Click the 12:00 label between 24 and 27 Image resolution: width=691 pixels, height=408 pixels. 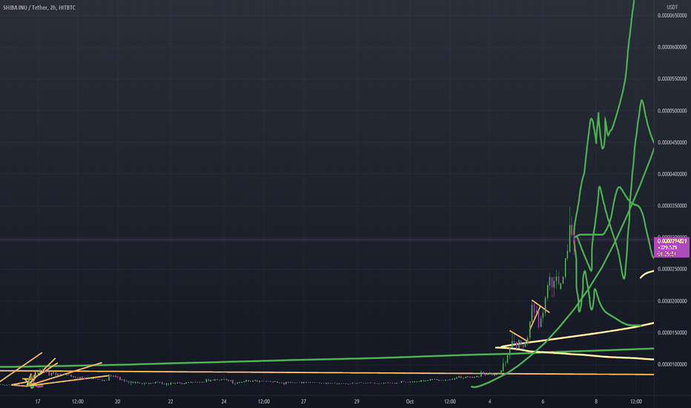coord(264,401)
